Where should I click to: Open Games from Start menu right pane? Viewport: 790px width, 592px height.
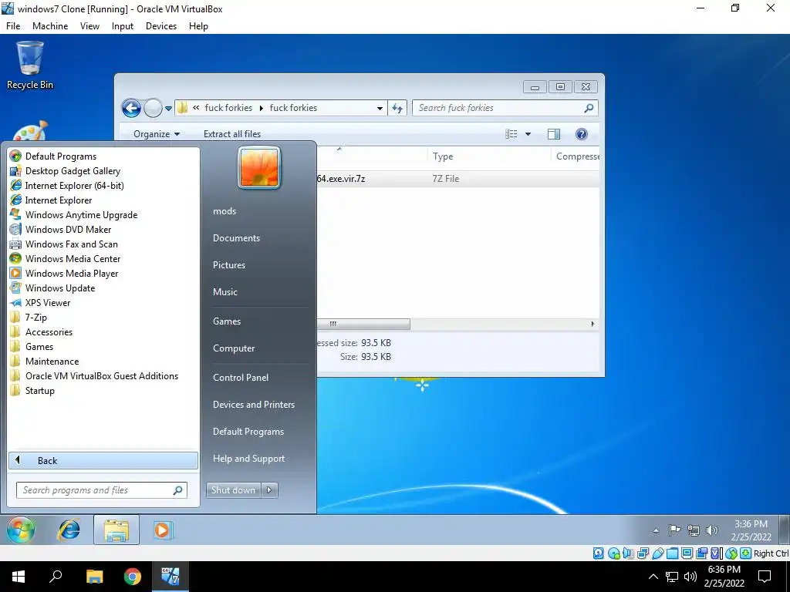(x=227, y=321)
